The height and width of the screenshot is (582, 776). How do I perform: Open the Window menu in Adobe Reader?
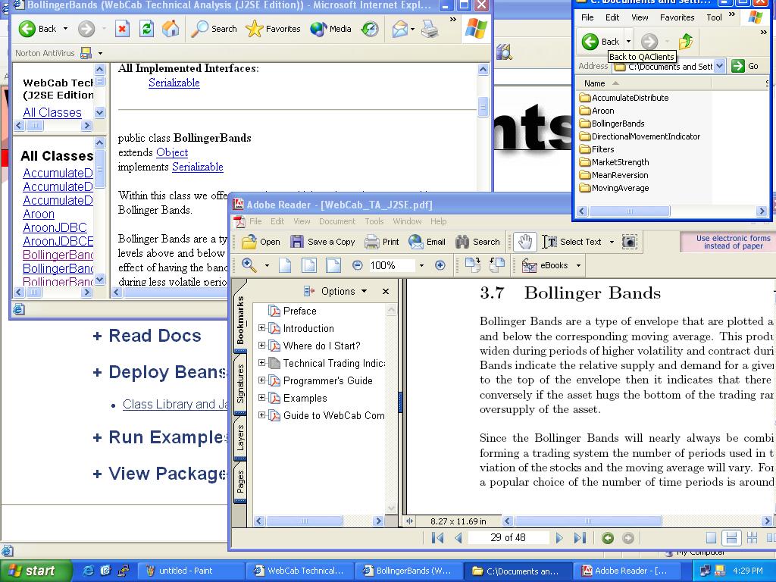407,221
